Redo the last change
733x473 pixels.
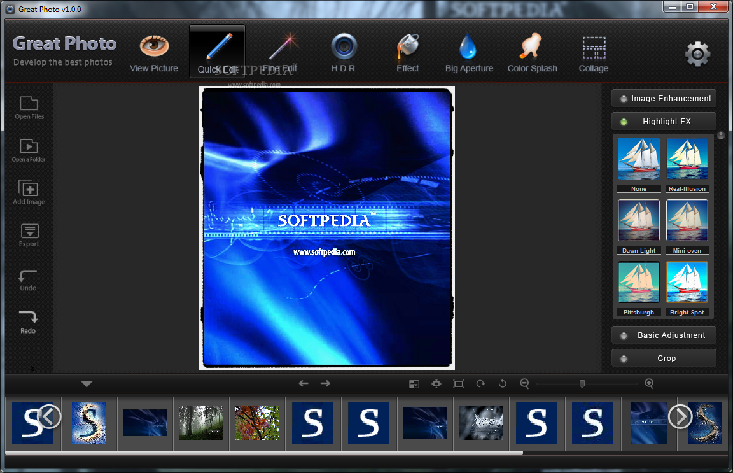pos(28,322)
